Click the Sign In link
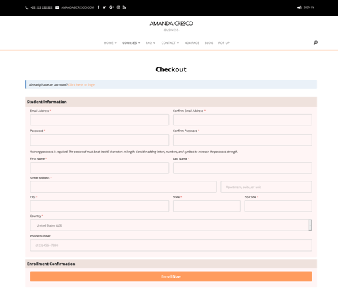 pos(308,7)
